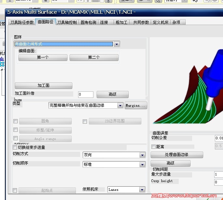Enable the 修整/延伸 checkbox
Screen dimensions: 223x200
(16, 130)
